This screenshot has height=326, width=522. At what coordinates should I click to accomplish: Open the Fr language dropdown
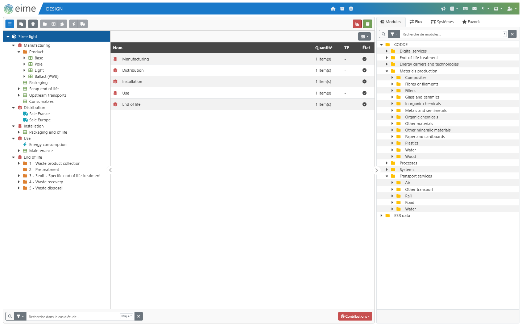point(485,9)
